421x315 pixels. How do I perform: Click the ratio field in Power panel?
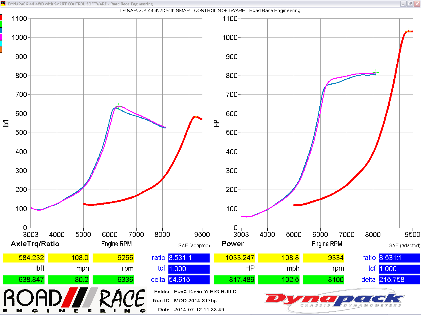point(399,258)
